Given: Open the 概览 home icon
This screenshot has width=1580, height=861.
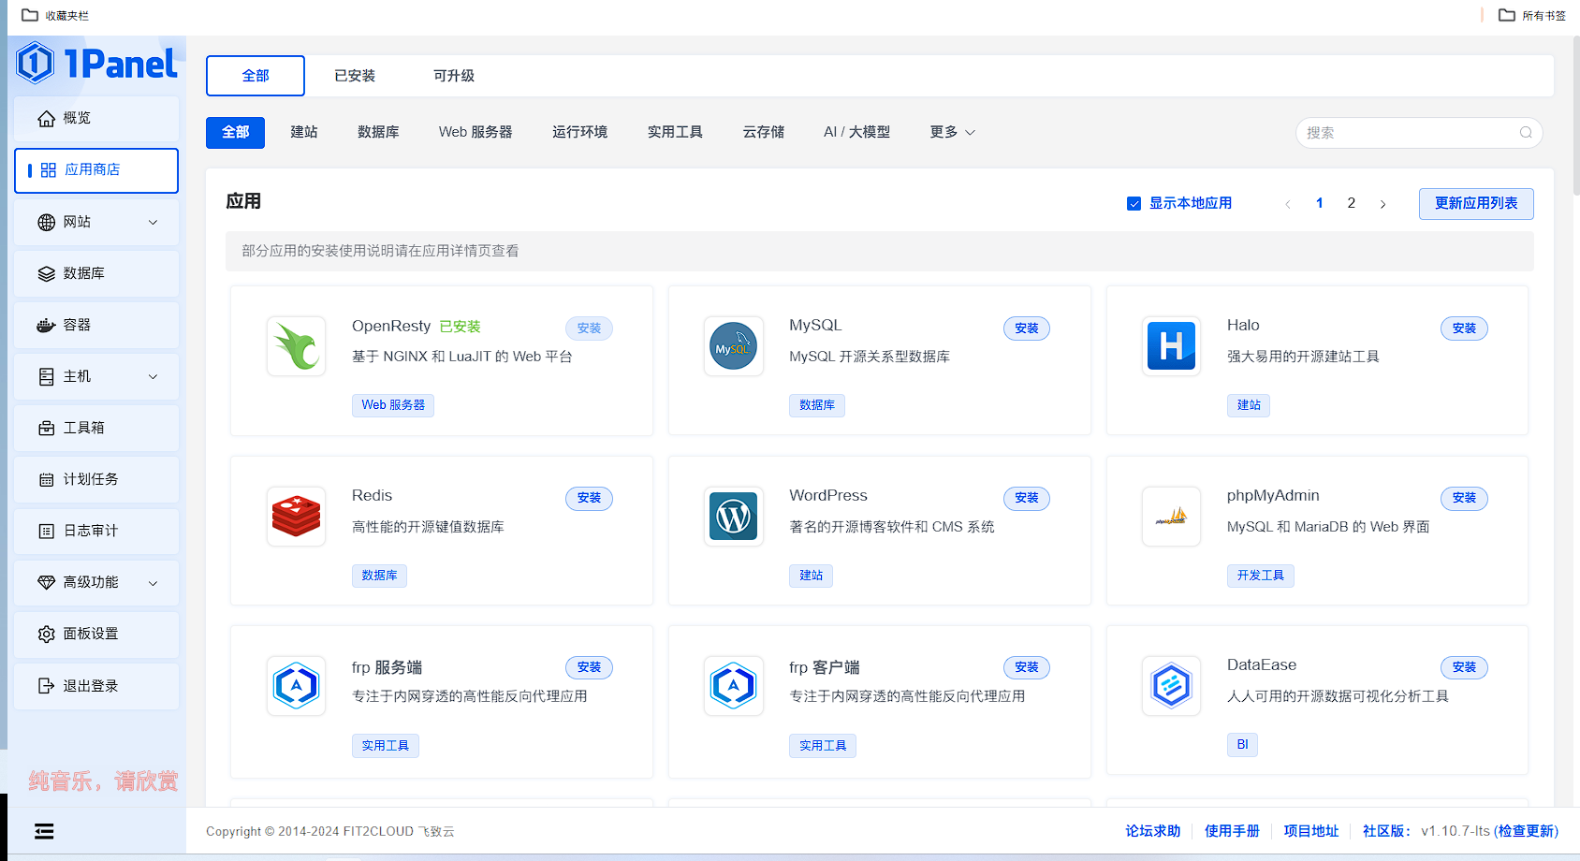Looking at the screenshot, I should pos(46,118).
